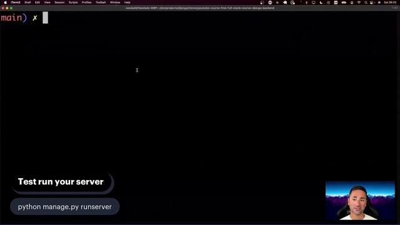Click the display mirroring icon in menu bar
Screen dimensions: 400x225
pyautogui.click(x=314, y=2)
